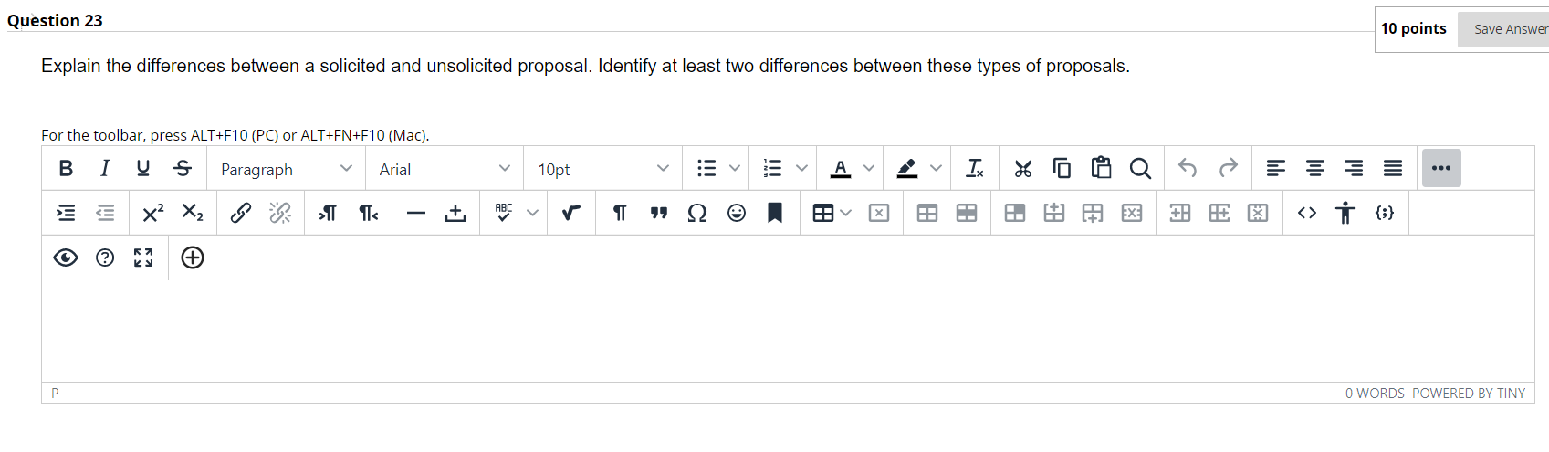The height and width of the screenshot is (452, 1549).
Task: Copy the selected text
Action: point(1062,168)
